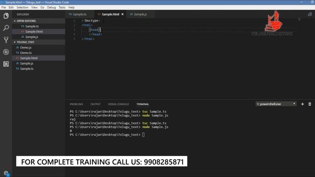Select Sample.js under Open Editors
Viewport: 315px width, 177px height.
pyautogui.click(x=38, y=37)
